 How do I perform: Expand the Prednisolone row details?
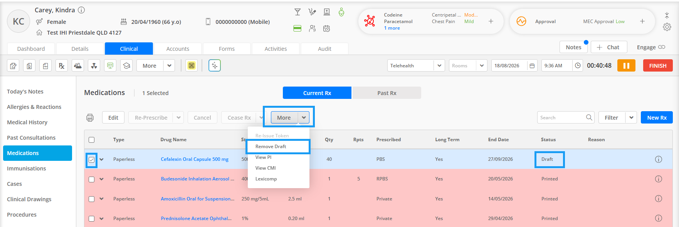[102, 219]
